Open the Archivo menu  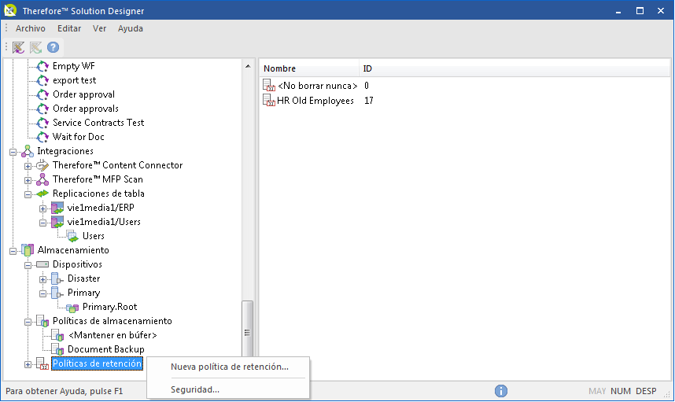tap(30, 28)
